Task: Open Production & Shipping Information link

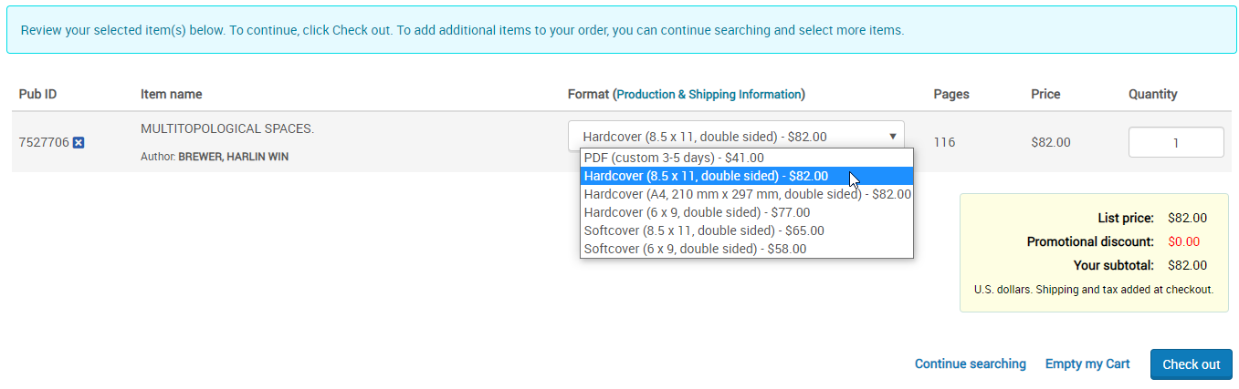Action: tap(709, 94)
